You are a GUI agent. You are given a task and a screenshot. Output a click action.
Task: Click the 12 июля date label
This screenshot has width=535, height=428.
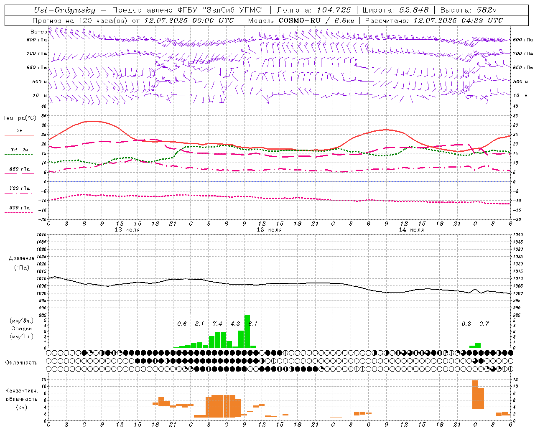(x=127, y=230)
